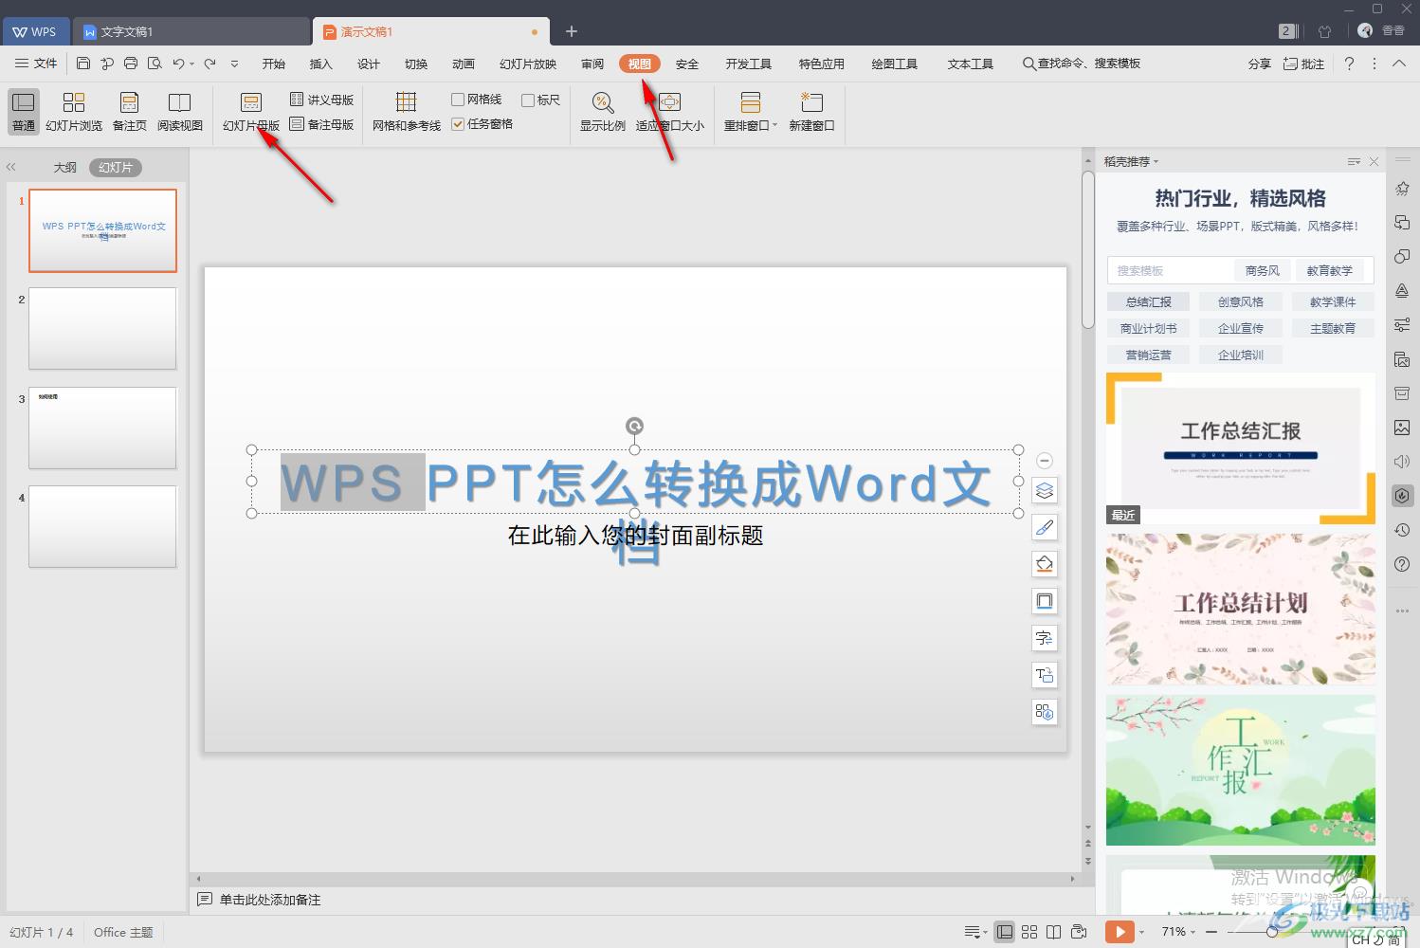The height and width of the screenshot is (948, 1420).
Task: Open the undo history dropdown arrow
Action: [x=192, y=64]
